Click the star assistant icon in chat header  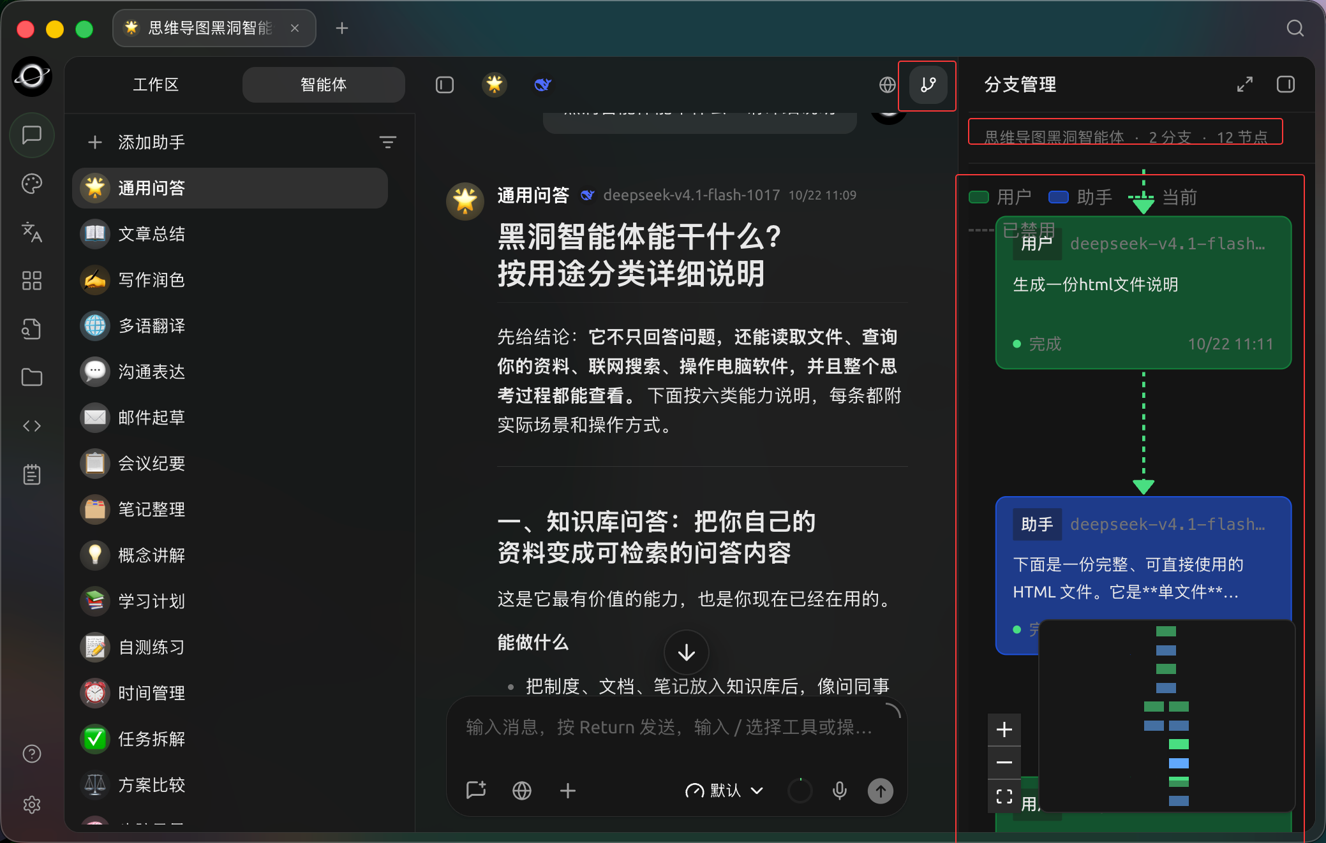tap(495, 84)
